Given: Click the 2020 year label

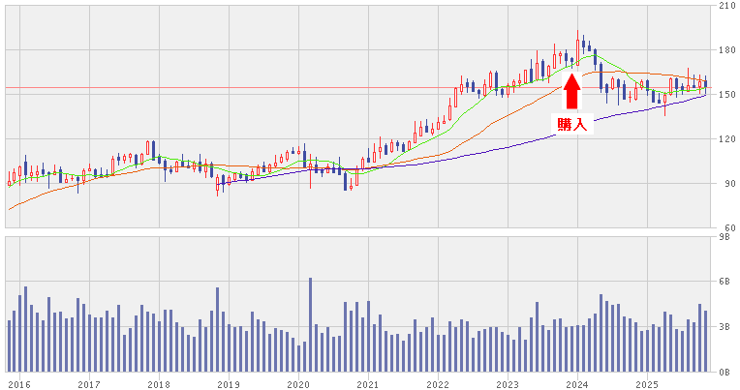Looking at the screenshot, I should pos(297,383).
